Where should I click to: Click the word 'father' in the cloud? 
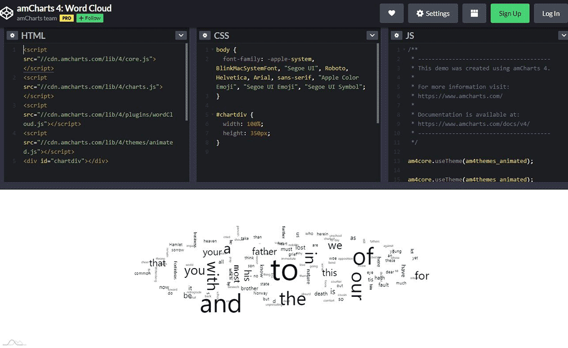tap(264, 251)
